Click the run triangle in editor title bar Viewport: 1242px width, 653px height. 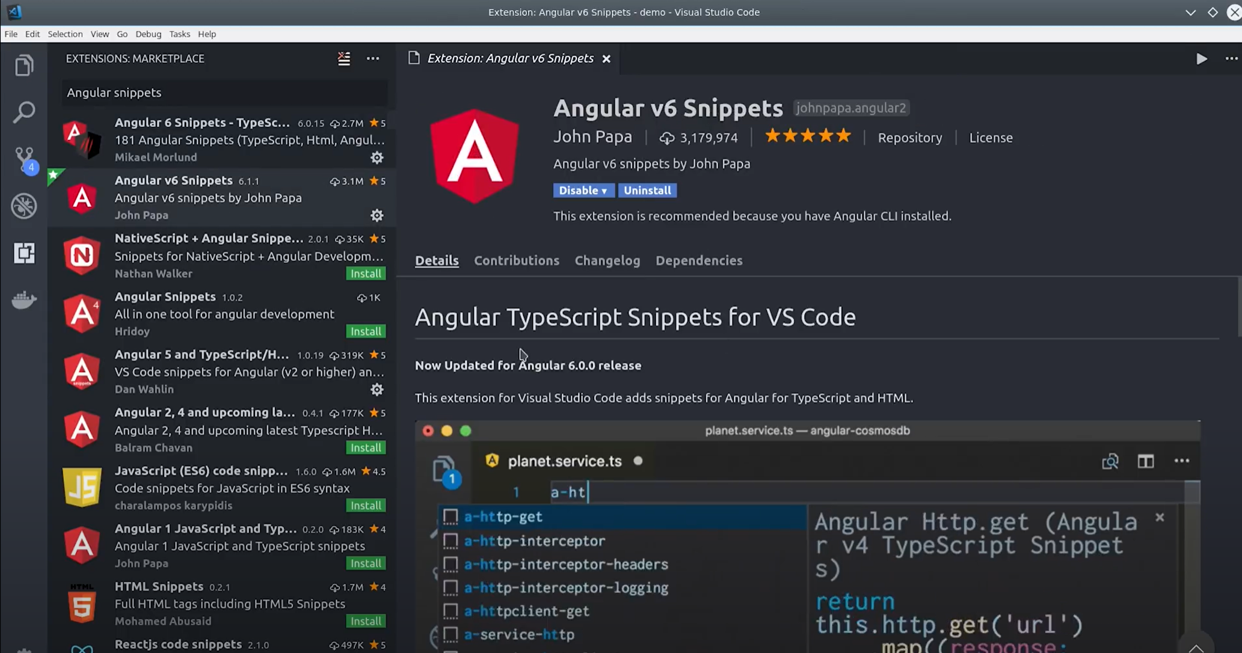tap(1201, 58)
